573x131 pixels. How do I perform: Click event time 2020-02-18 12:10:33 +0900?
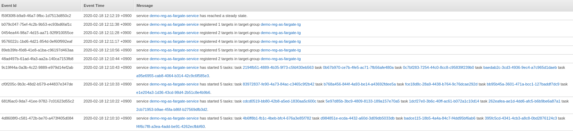pos(107,84)
